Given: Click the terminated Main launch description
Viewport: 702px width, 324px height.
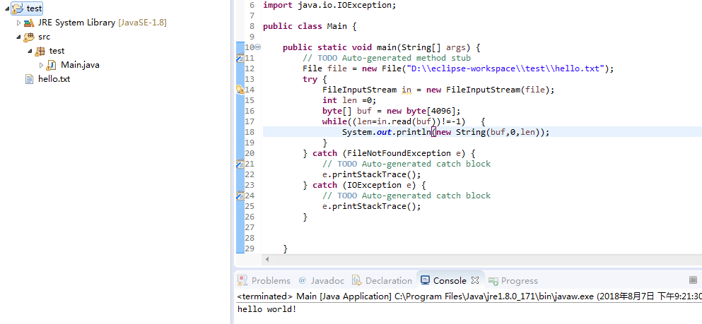Looking at the screenshot, I should (469, 296).
